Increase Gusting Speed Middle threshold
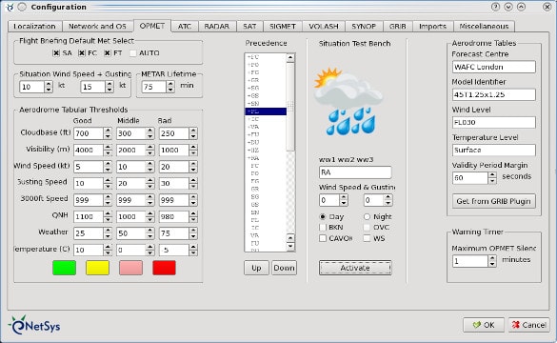Viewport: 557px width, 343px height. click(150, 181)
